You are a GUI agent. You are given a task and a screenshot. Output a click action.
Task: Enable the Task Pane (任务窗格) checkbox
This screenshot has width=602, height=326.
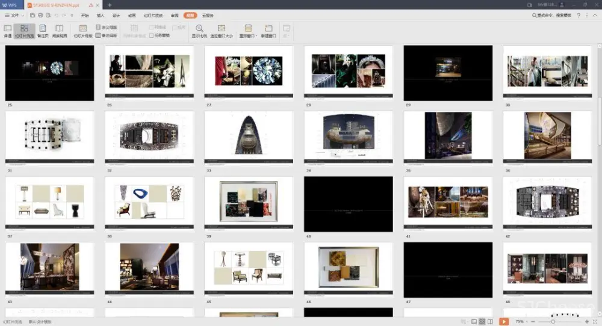[152, 35]
